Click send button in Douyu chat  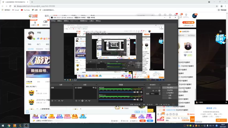(192, 119)
